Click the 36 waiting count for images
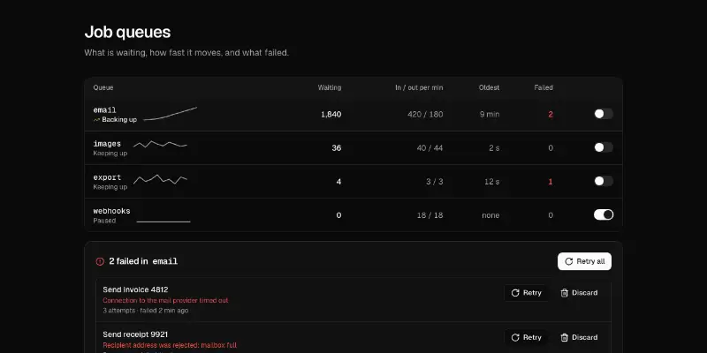The height and width of the screenshot is (353, 707). [x=337, y=148]
